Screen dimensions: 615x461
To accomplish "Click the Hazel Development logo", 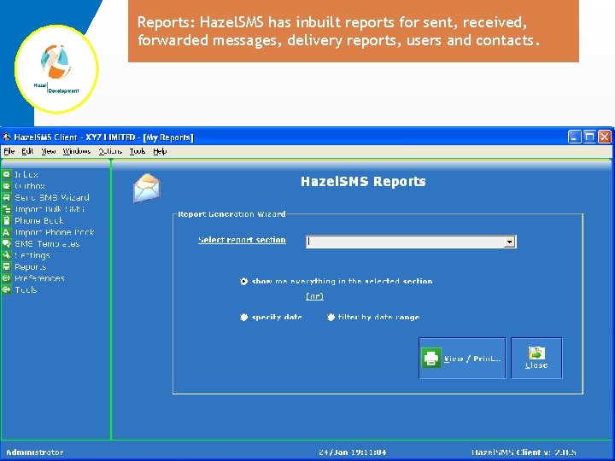I will coord(56,69).
